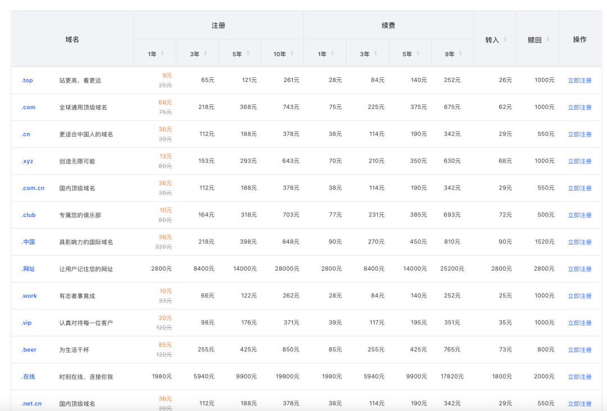This screenshot has height=411, width=607.
Task: Select description 专属您的俱乐部
Action: tap(80, 215)
